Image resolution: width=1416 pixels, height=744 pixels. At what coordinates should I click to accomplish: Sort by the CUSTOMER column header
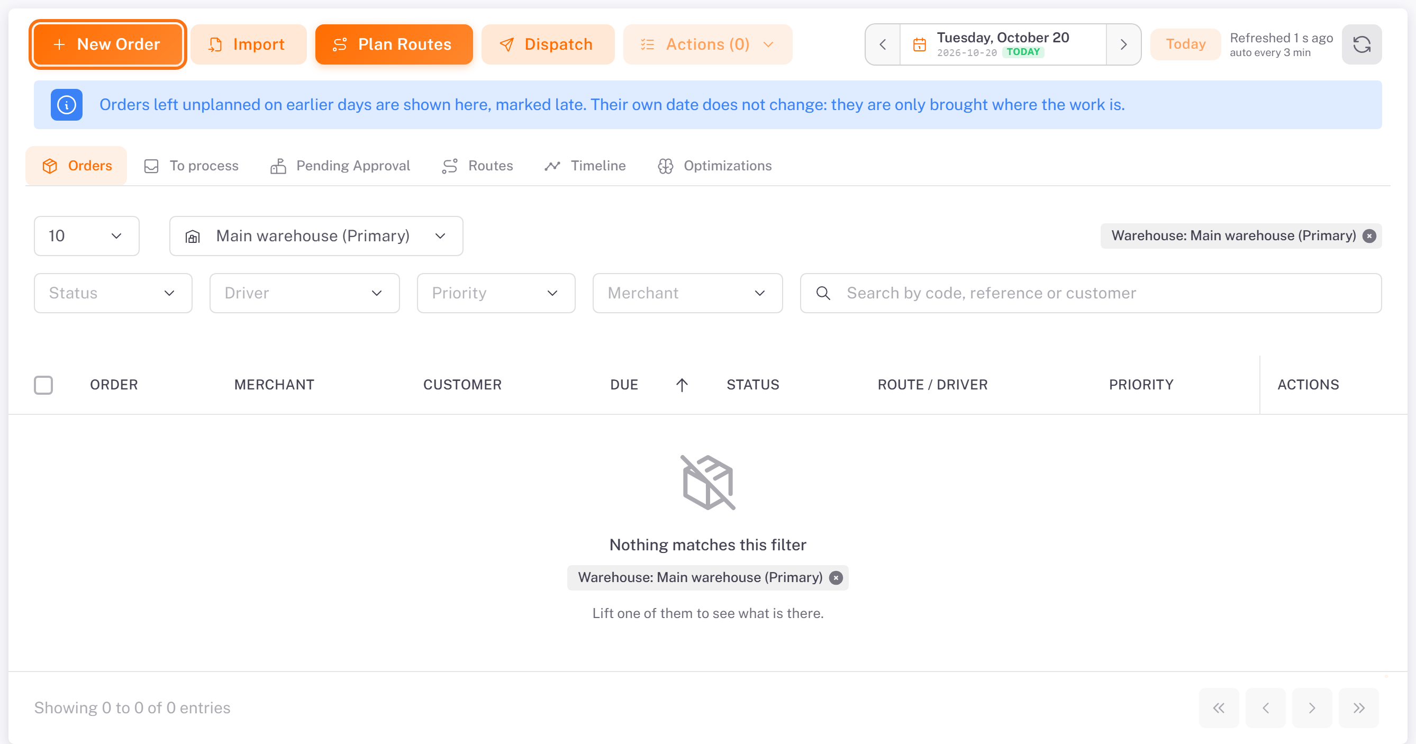pyautogui.click(x=462, y=385)
